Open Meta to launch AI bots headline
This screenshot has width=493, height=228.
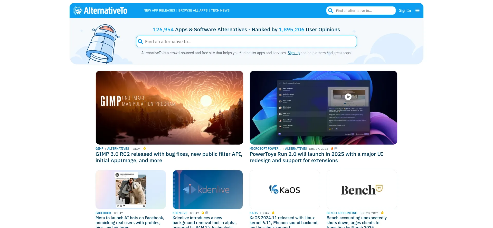130,222
